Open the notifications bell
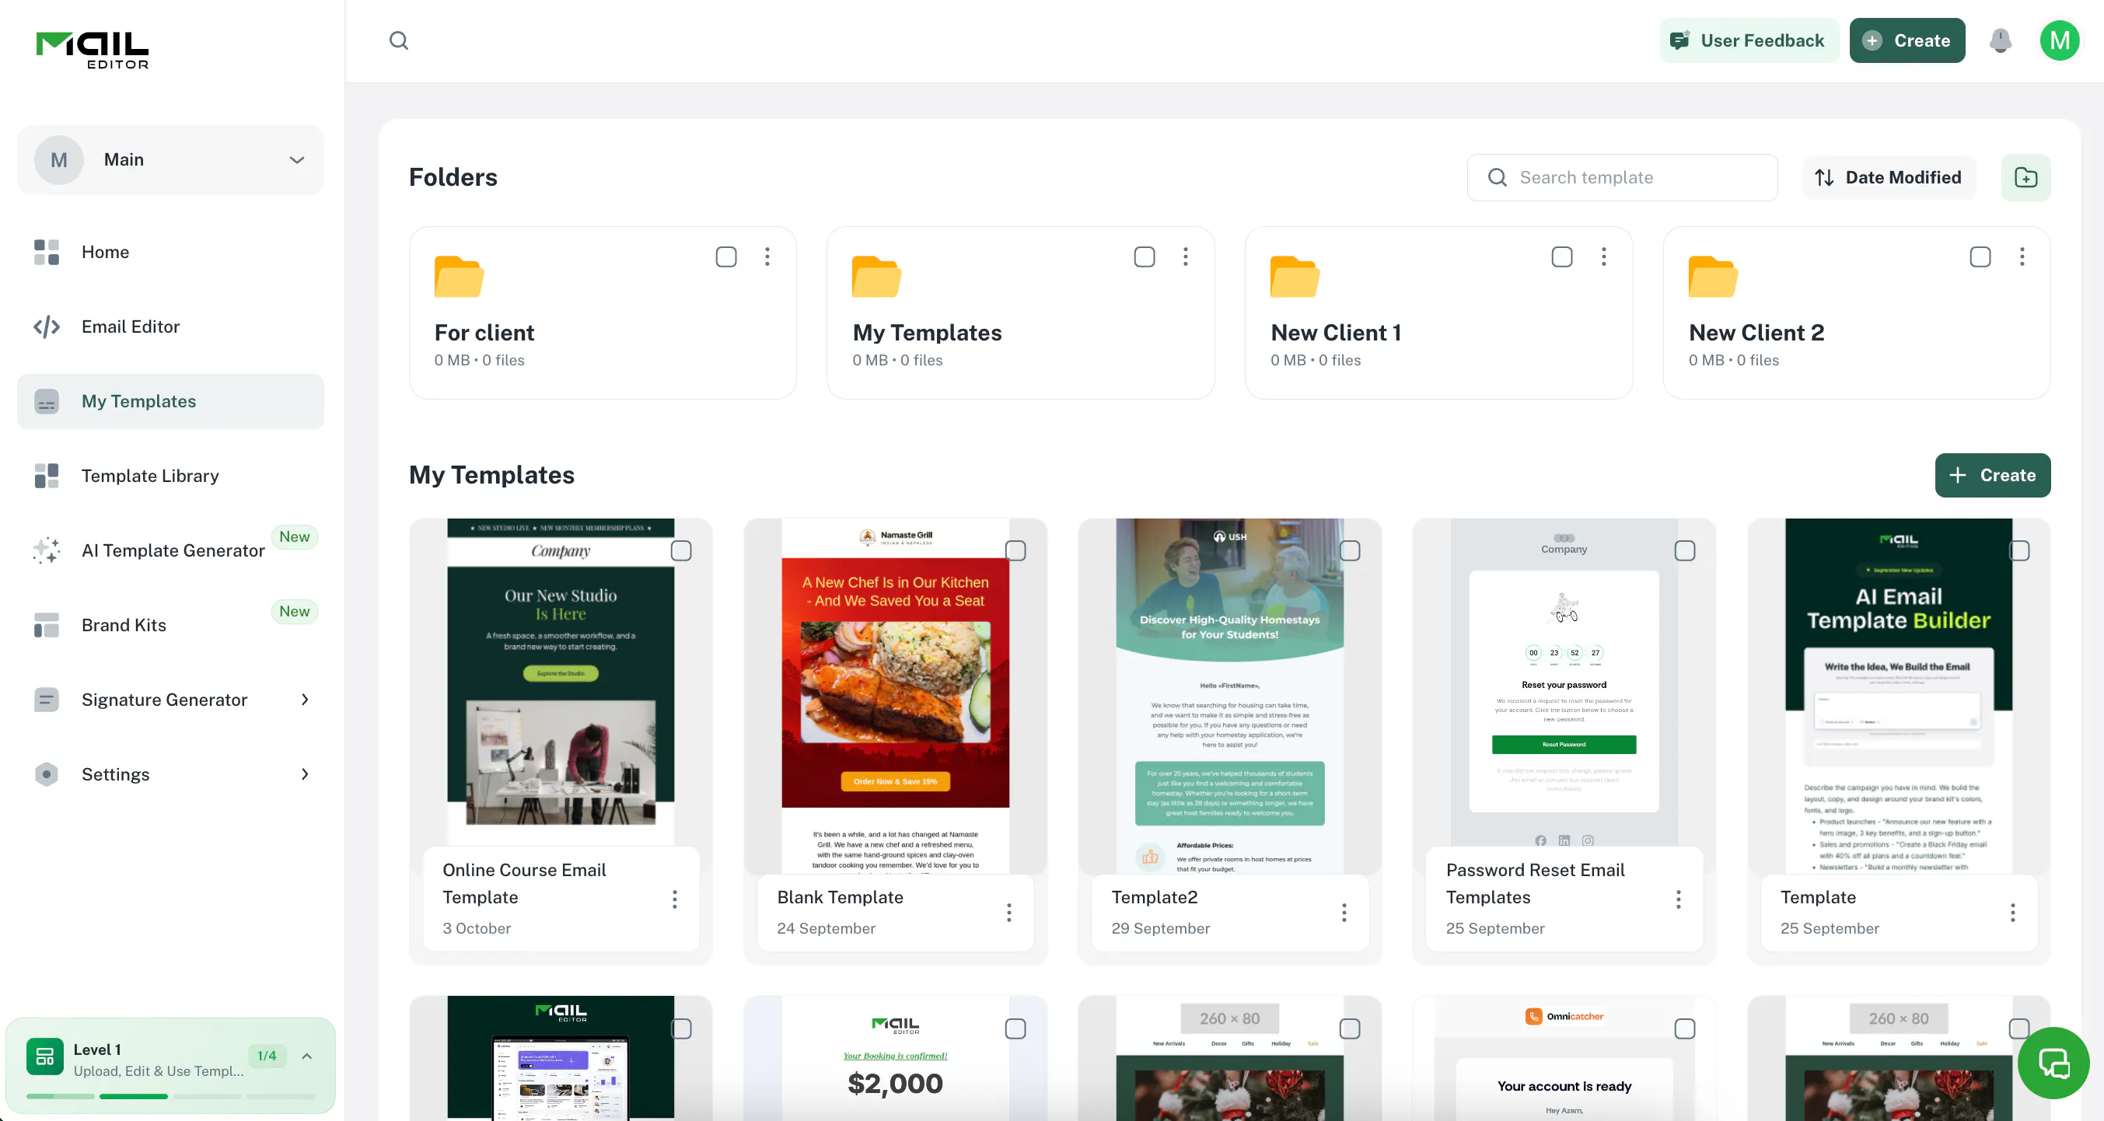Viewport: 2104px width, 1121px height. point(2000,40)
